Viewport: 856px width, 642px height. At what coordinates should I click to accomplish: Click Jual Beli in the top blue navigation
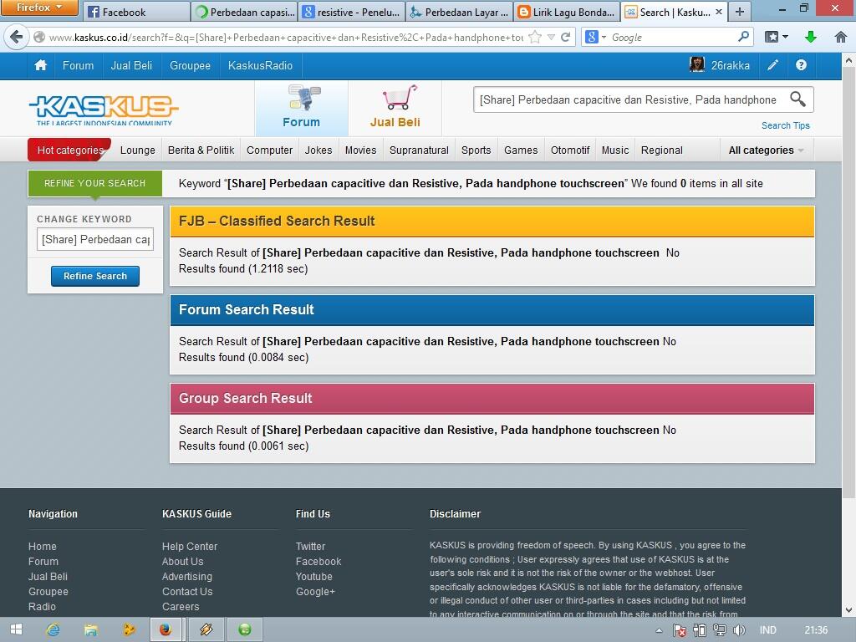131,65
